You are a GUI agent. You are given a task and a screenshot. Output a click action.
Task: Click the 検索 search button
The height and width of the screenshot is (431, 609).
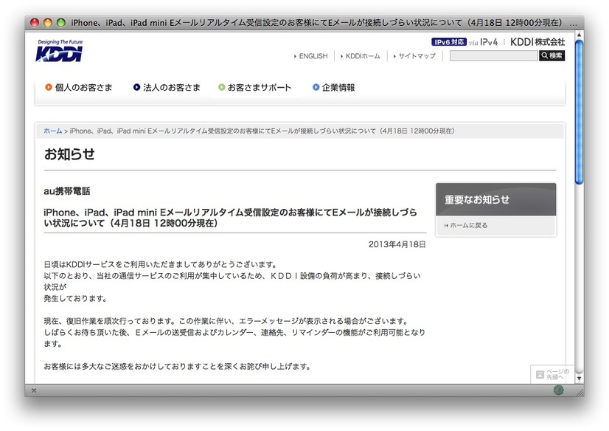tap(552, 55)
